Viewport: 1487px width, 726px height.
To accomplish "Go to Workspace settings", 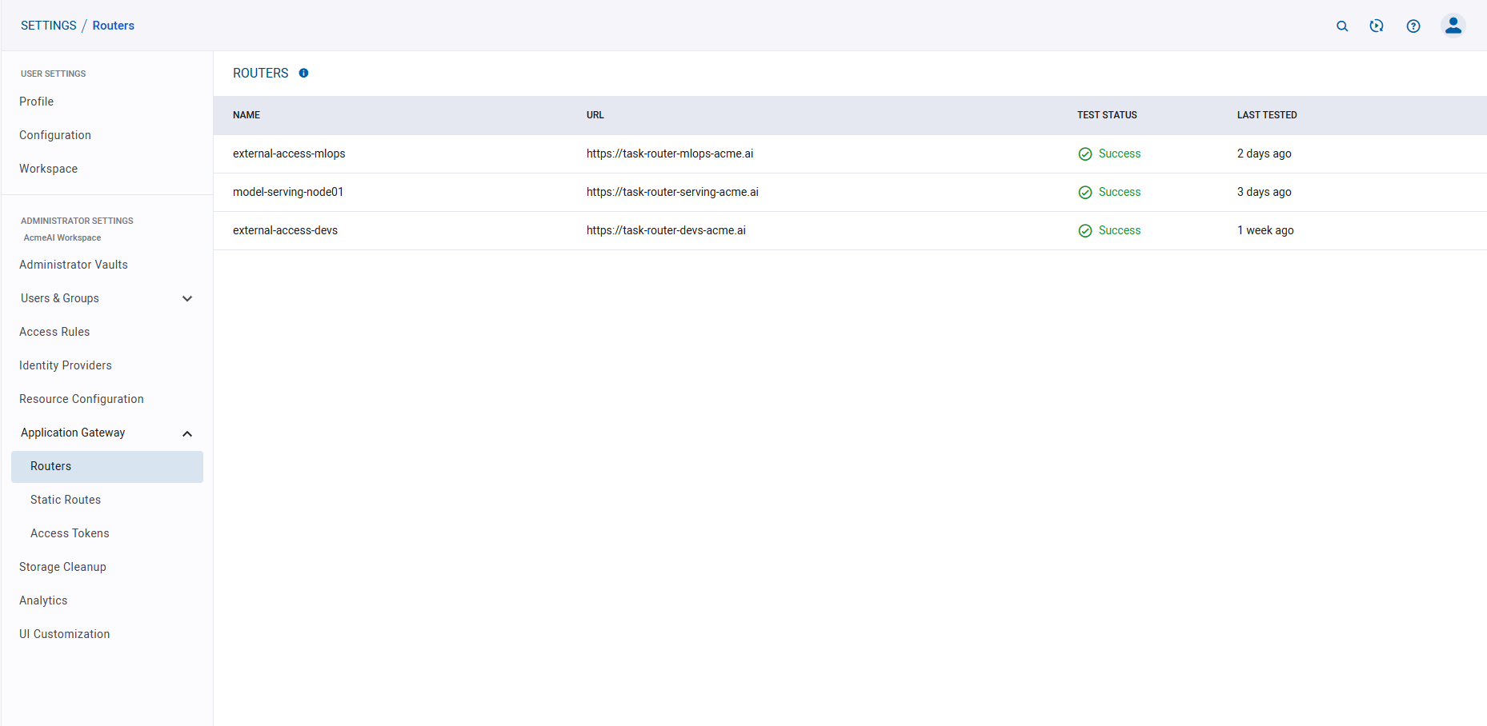I will 48,169.
